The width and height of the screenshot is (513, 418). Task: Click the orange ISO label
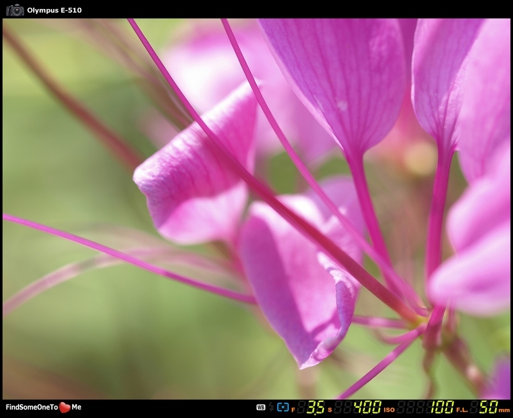[389, 409]
